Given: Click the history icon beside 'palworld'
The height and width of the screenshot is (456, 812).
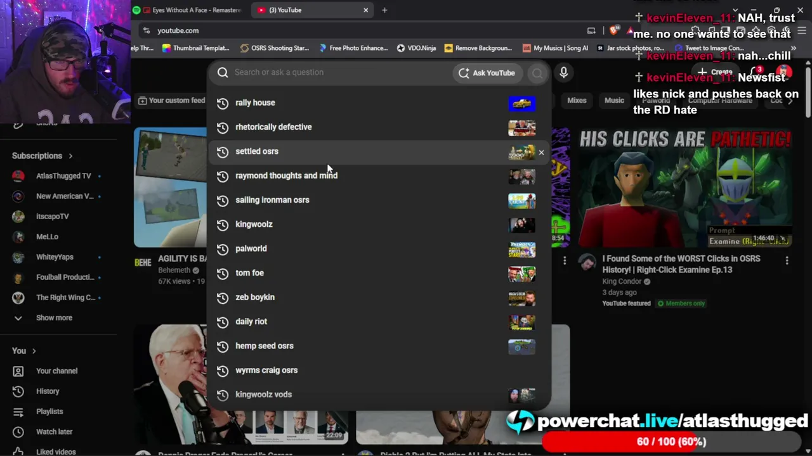Looking at the screenshot, I should coord(223,249).
